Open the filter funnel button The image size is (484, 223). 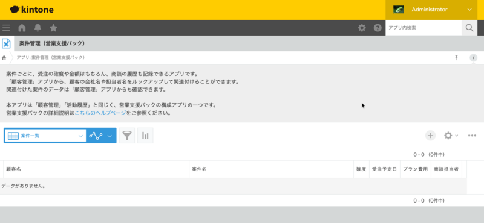point(127,136)
